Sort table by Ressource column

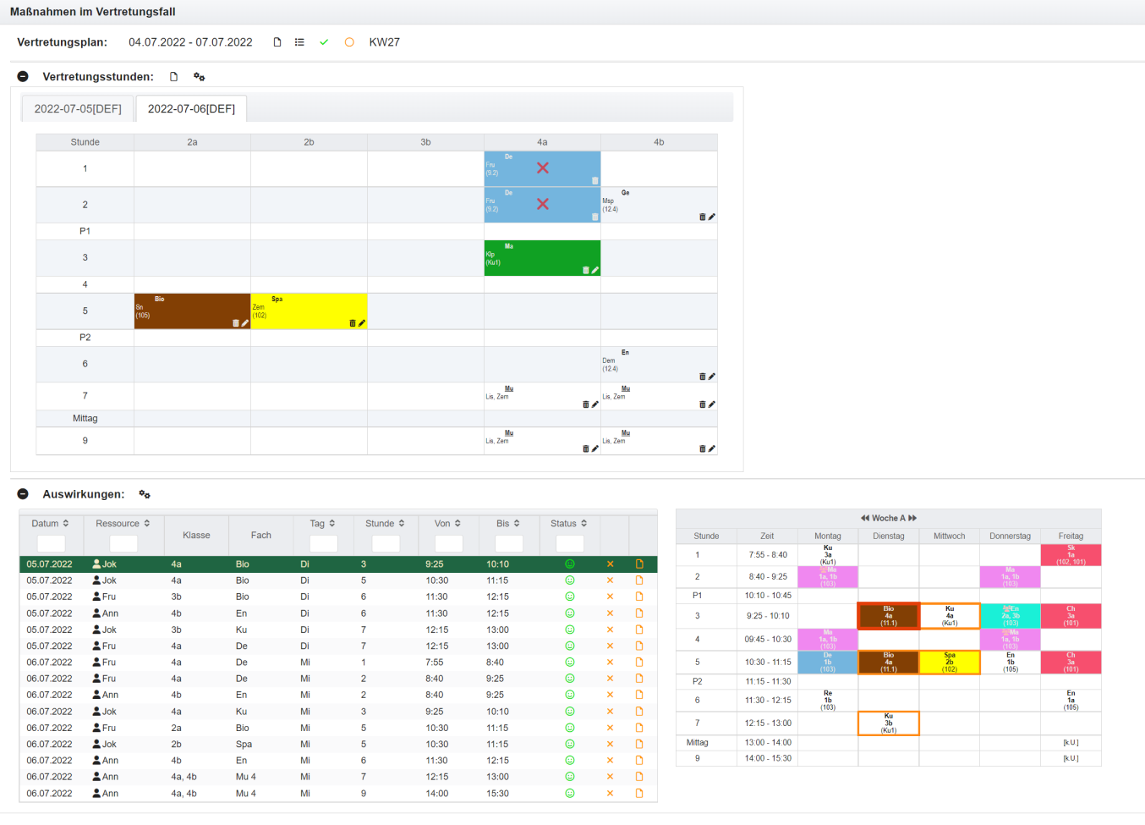click(x=123, y=524)
